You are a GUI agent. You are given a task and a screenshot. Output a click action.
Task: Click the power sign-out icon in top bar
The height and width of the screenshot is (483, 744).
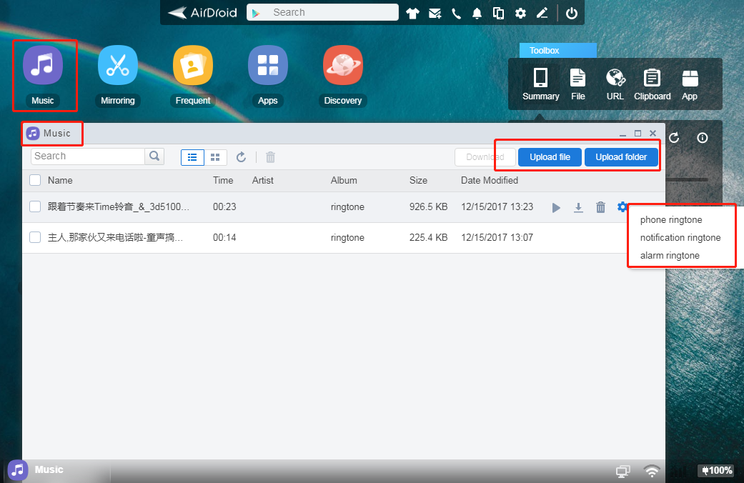(571, 13)
